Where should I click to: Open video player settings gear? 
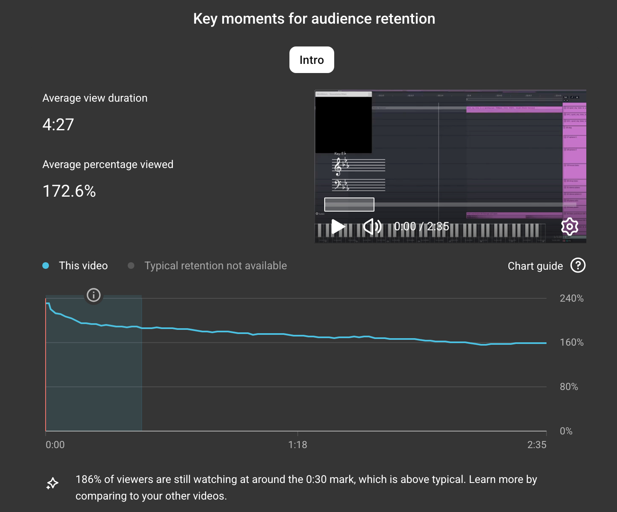[569, 227]
